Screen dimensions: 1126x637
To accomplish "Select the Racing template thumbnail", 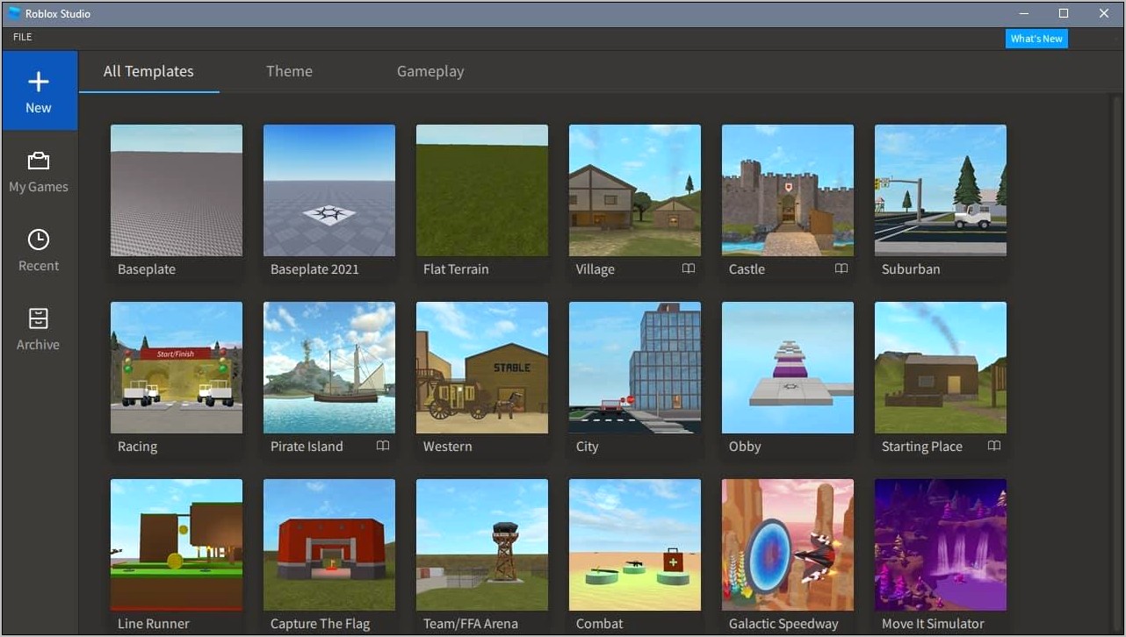I will 177,368.
